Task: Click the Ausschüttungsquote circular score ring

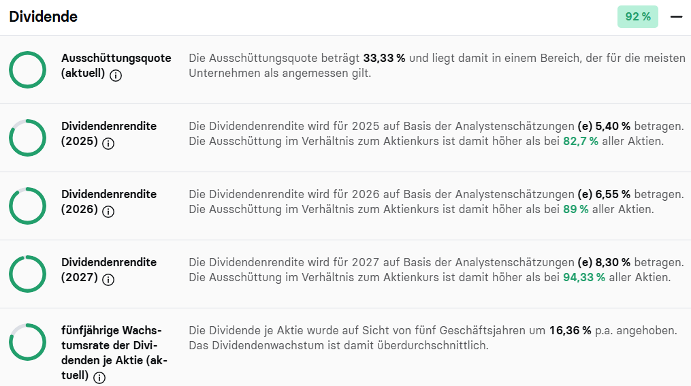Action: (27, 69)
